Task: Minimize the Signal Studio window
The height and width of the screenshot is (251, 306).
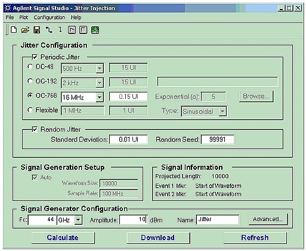Action: [281, 8]
